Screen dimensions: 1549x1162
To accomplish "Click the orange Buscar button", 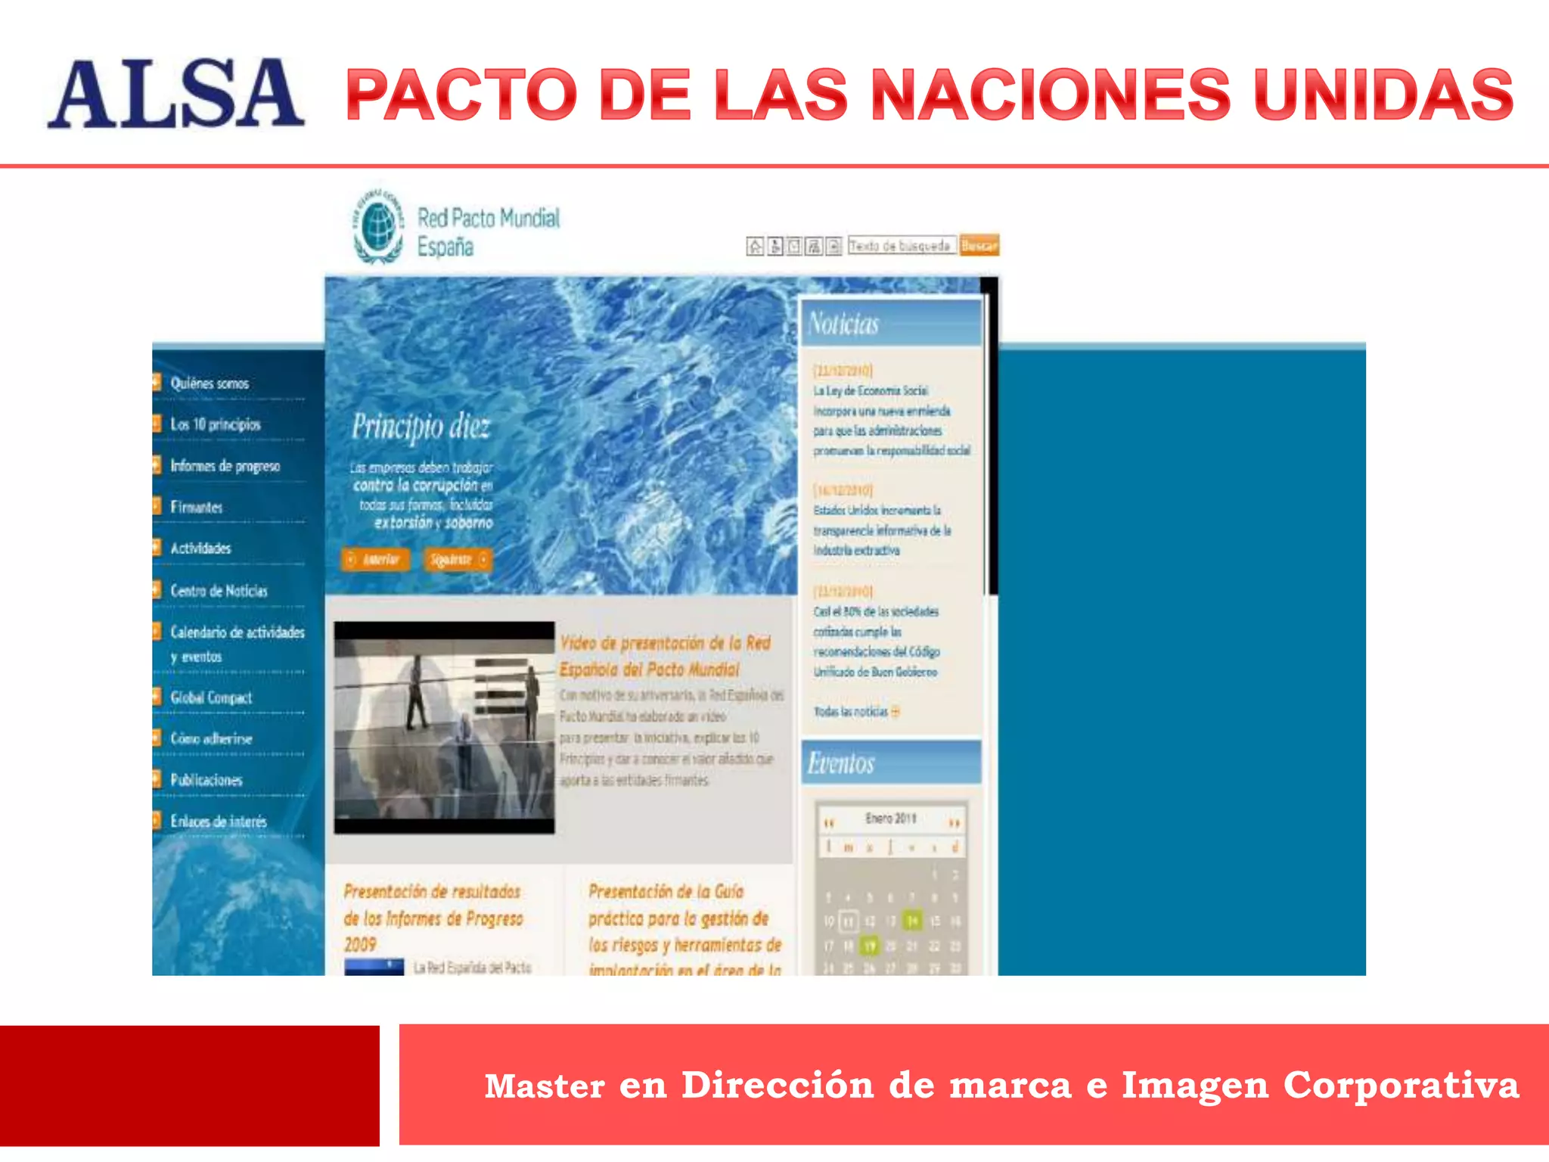I will click(x=979, y=246).
